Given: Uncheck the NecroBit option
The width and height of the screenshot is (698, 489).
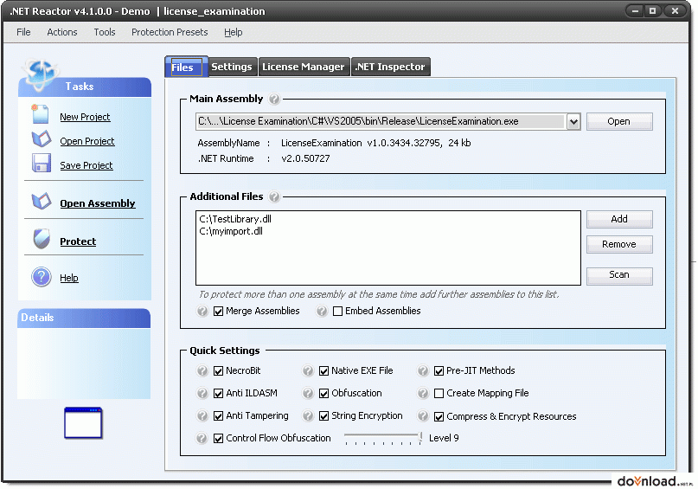Looking at the screenshot, I should (218, 371).
